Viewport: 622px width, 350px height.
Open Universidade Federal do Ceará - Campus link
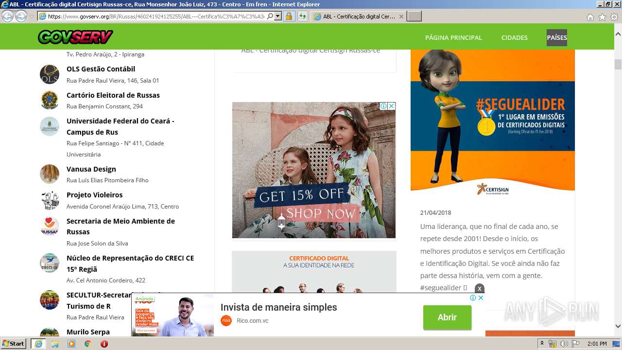coord(121,126)
